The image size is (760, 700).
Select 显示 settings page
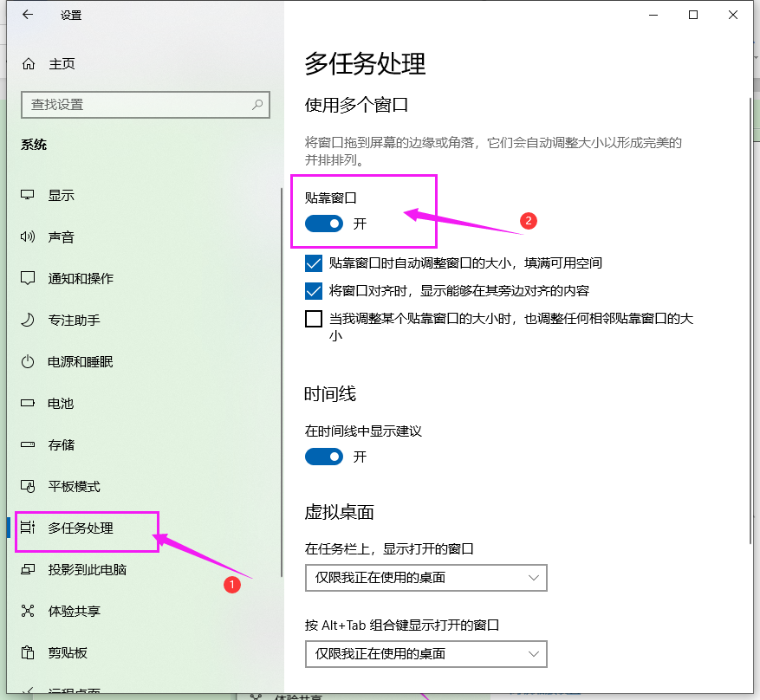[61, 195]
